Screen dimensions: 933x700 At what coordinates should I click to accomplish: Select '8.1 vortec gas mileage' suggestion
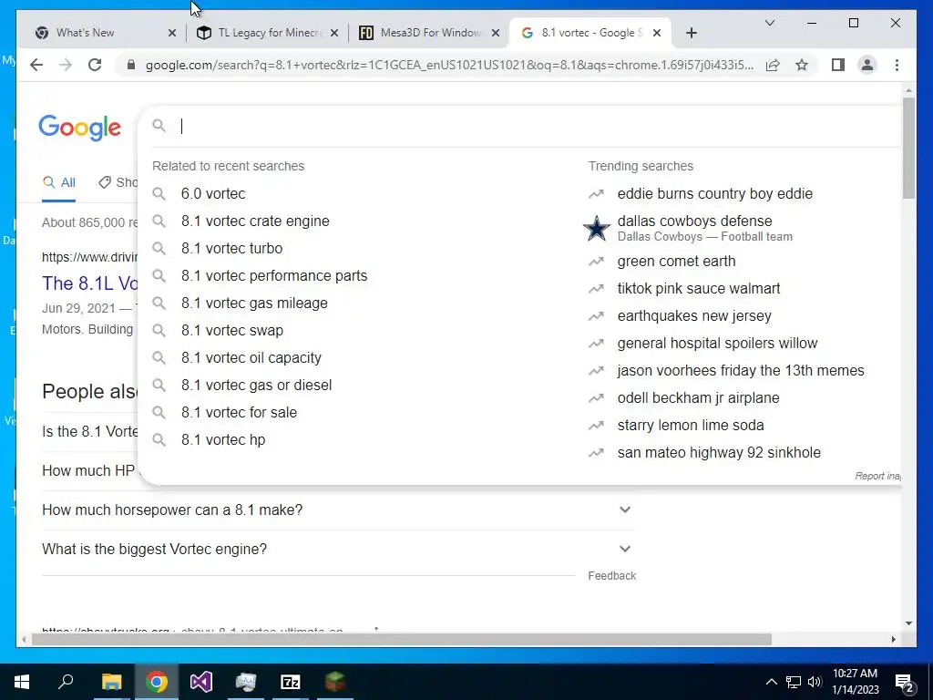click(x=254, y=303)
